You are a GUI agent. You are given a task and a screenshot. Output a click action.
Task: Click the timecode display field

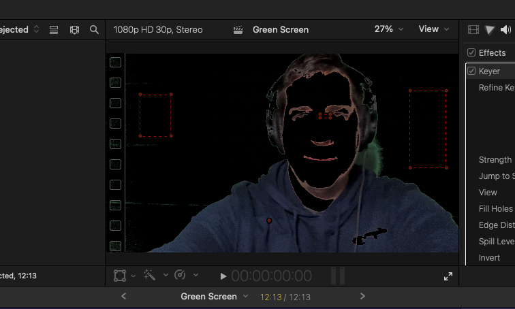271,276
